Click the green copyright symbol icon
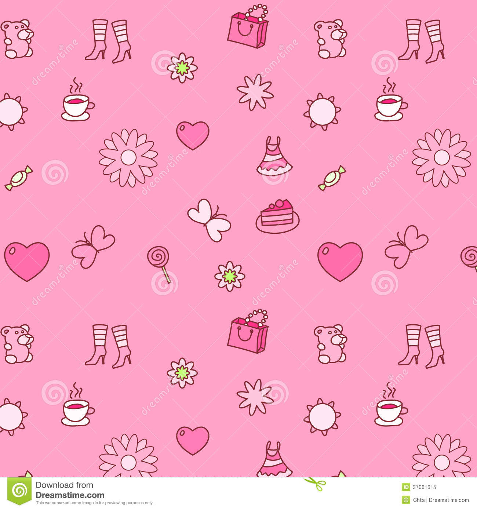The height and width of the screenshot is (510, 477). pyautogui.click(x=406, y=500)
